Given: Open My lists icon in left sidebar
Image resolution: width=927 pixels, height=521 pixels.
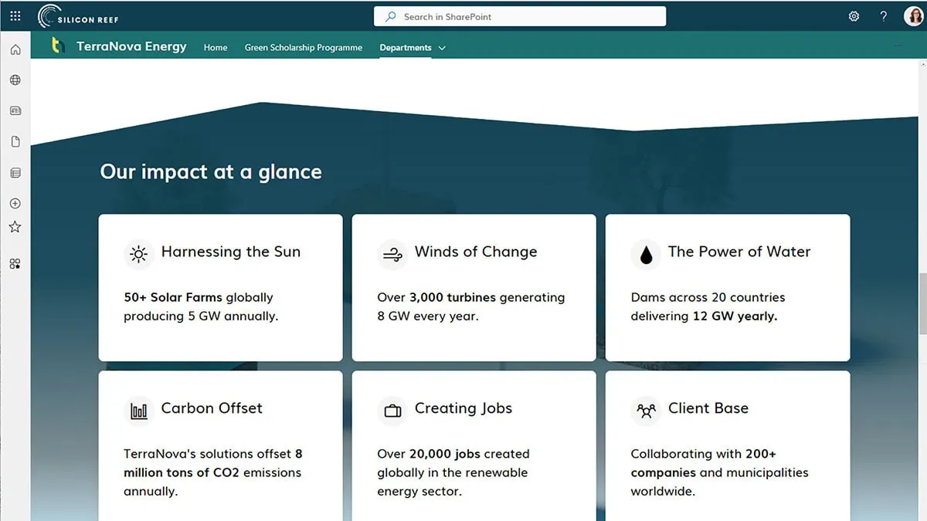Looking at the screenshot, I should click(15, 173).
